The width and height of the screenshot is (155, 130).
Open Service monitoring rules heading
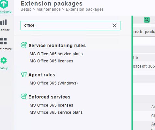tap(57, 45)
